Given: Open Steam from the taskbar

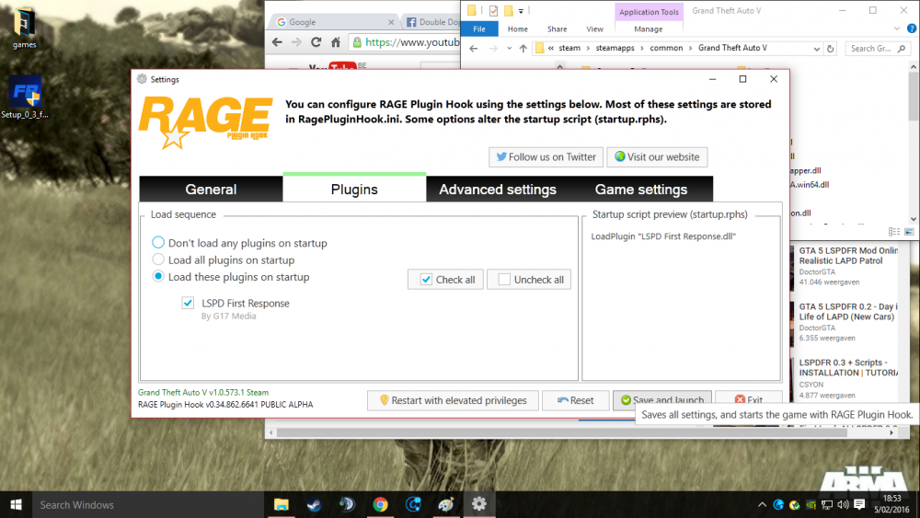Looking at the screenshot, I should (314, 504).
